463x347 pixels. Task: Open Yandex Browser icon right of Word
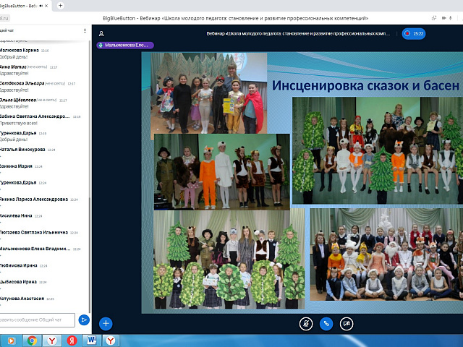[x=111, y=340]
